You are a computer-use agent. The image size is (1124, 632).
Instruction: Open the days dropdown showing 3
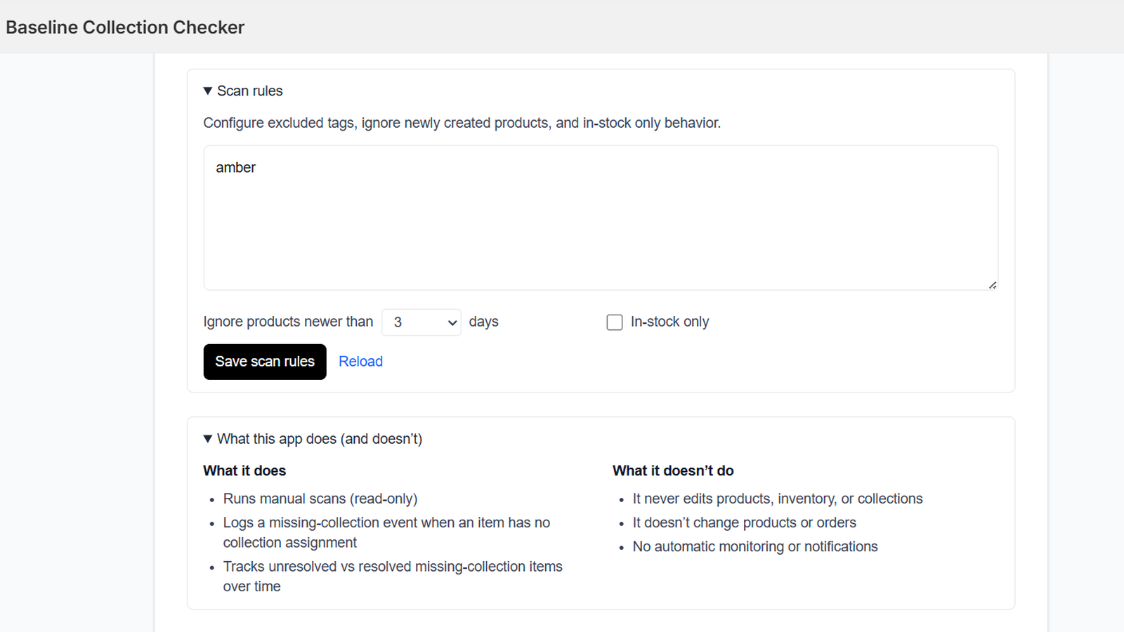(x=421, y=322)
